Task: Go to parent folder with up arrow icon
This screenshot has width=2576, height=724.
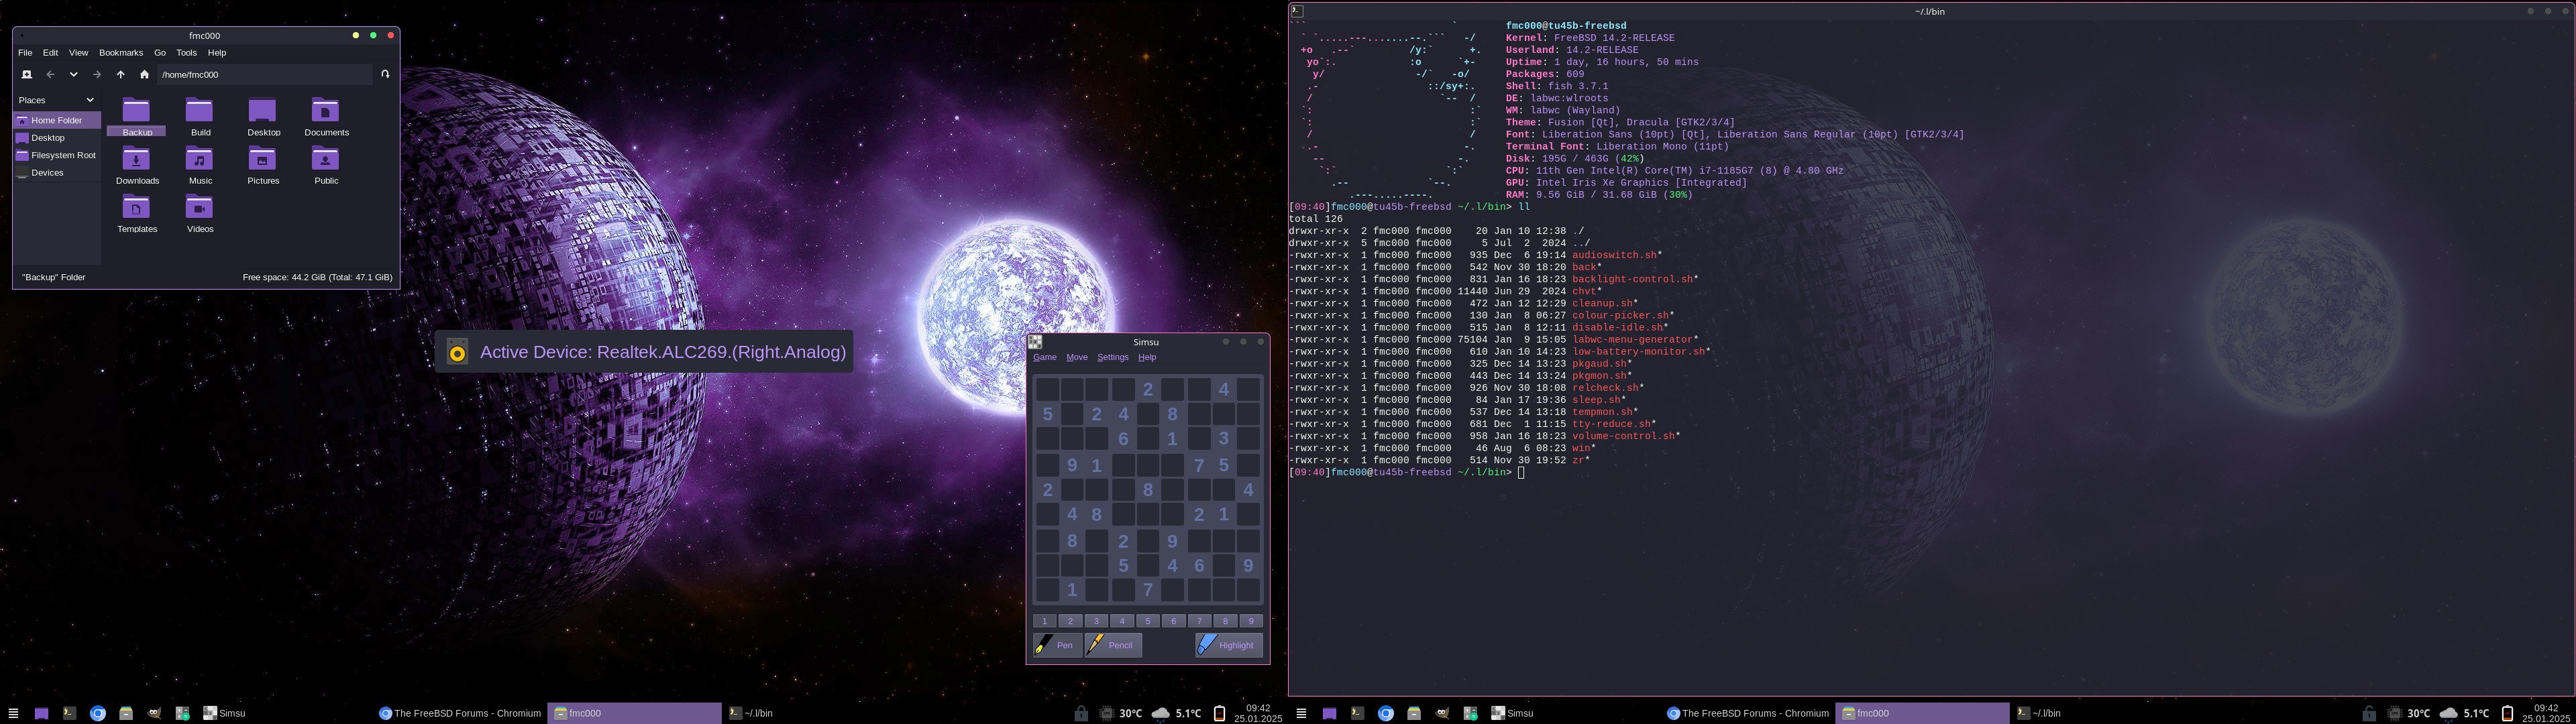Action: 121,74
